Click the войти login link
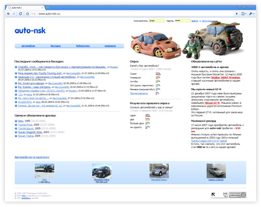The width and height of the screenshot is (261, 207). [x=195, y=21]
